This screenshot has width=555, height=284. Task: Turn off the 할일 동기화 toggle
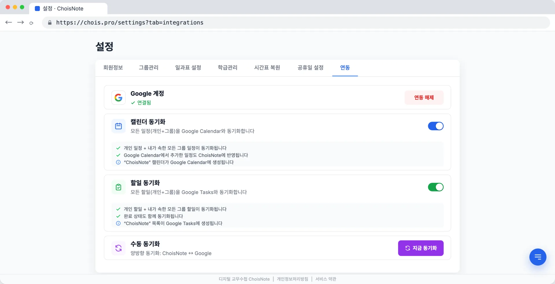pos(436,187)
